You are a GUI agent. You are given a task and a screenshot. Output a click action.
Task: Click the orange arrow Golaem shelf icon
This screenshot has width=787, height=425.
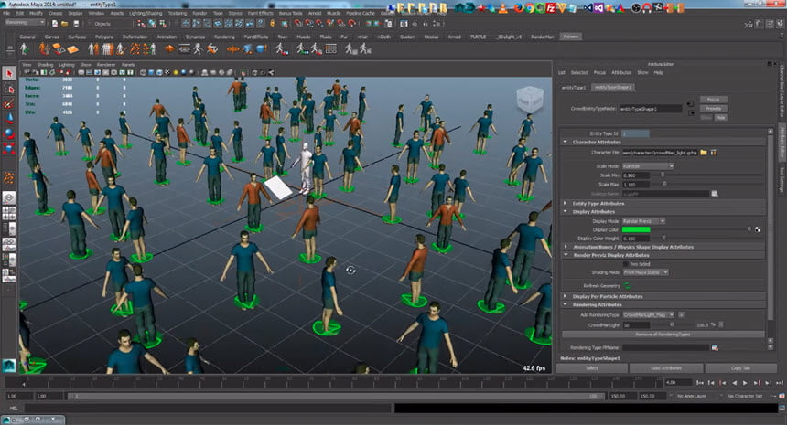click(169, 48)
